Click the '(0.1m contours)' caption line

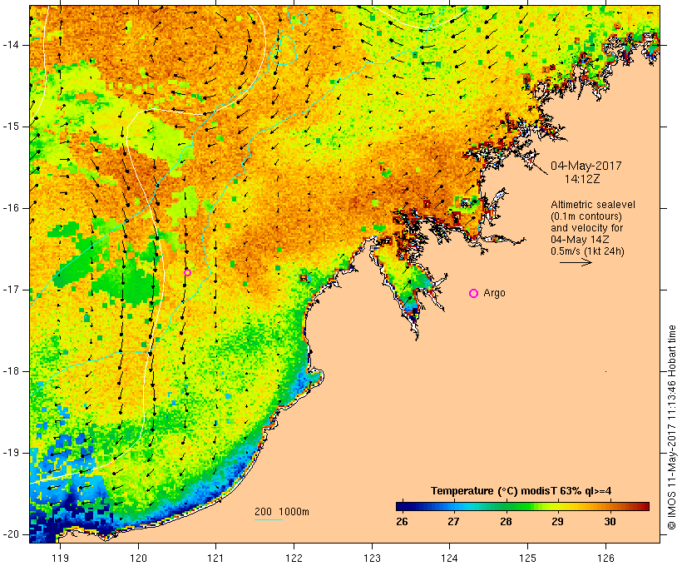[x=586, y=216]
